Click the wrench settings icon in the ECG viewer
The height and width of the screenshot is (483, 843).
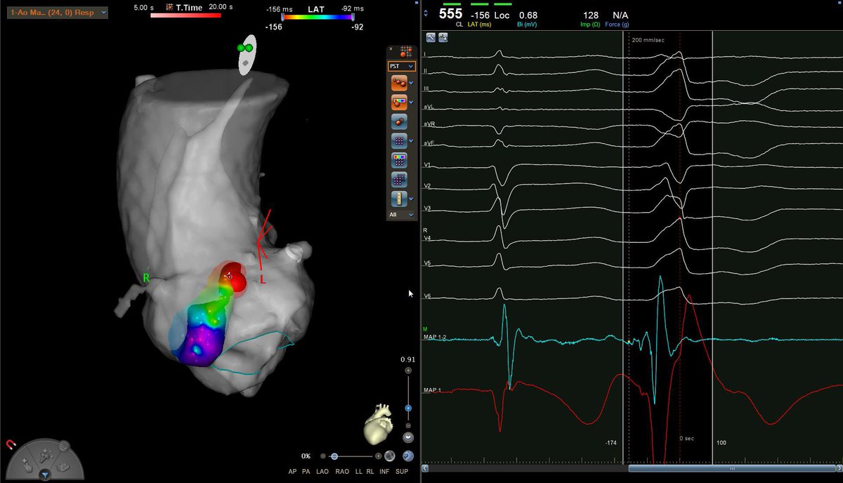click(431, 38)
